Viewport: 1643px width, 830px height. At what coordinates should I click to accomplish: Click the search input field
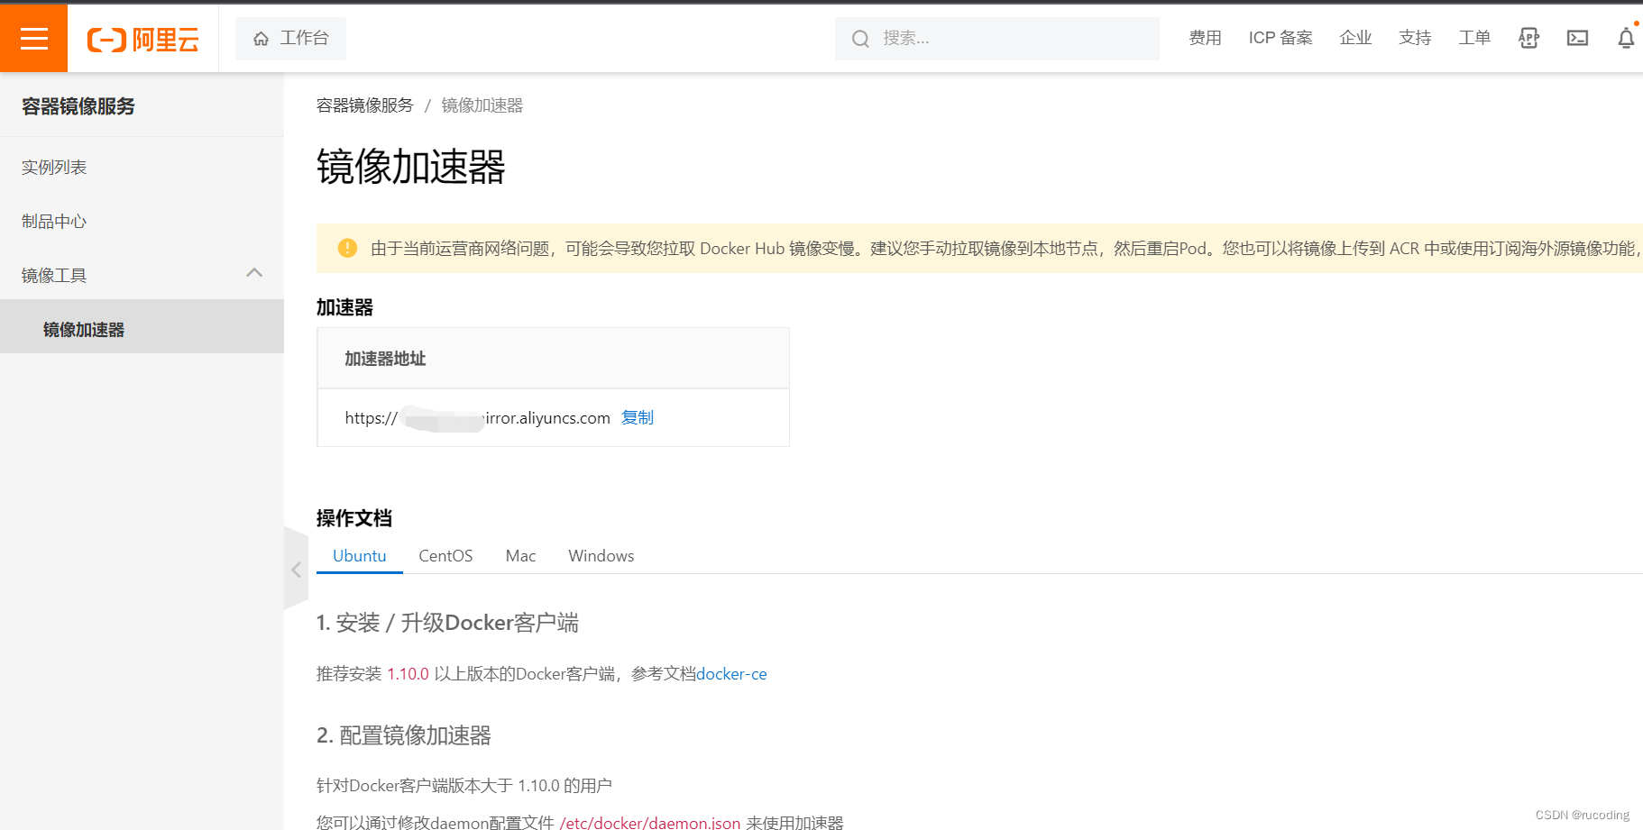(992, 38)
